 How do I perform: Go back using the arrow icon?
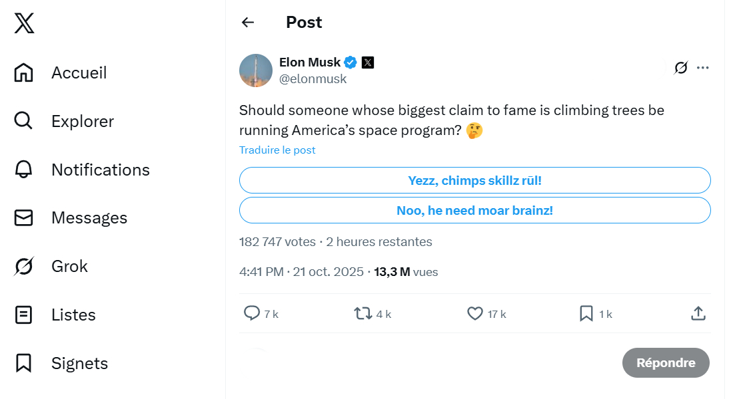click(x=248, y=23)
